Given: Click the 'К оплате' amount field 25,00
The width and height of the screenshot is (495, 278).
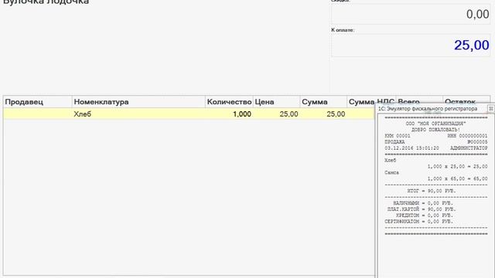Looking at the screenshot, I should [411, 46].
